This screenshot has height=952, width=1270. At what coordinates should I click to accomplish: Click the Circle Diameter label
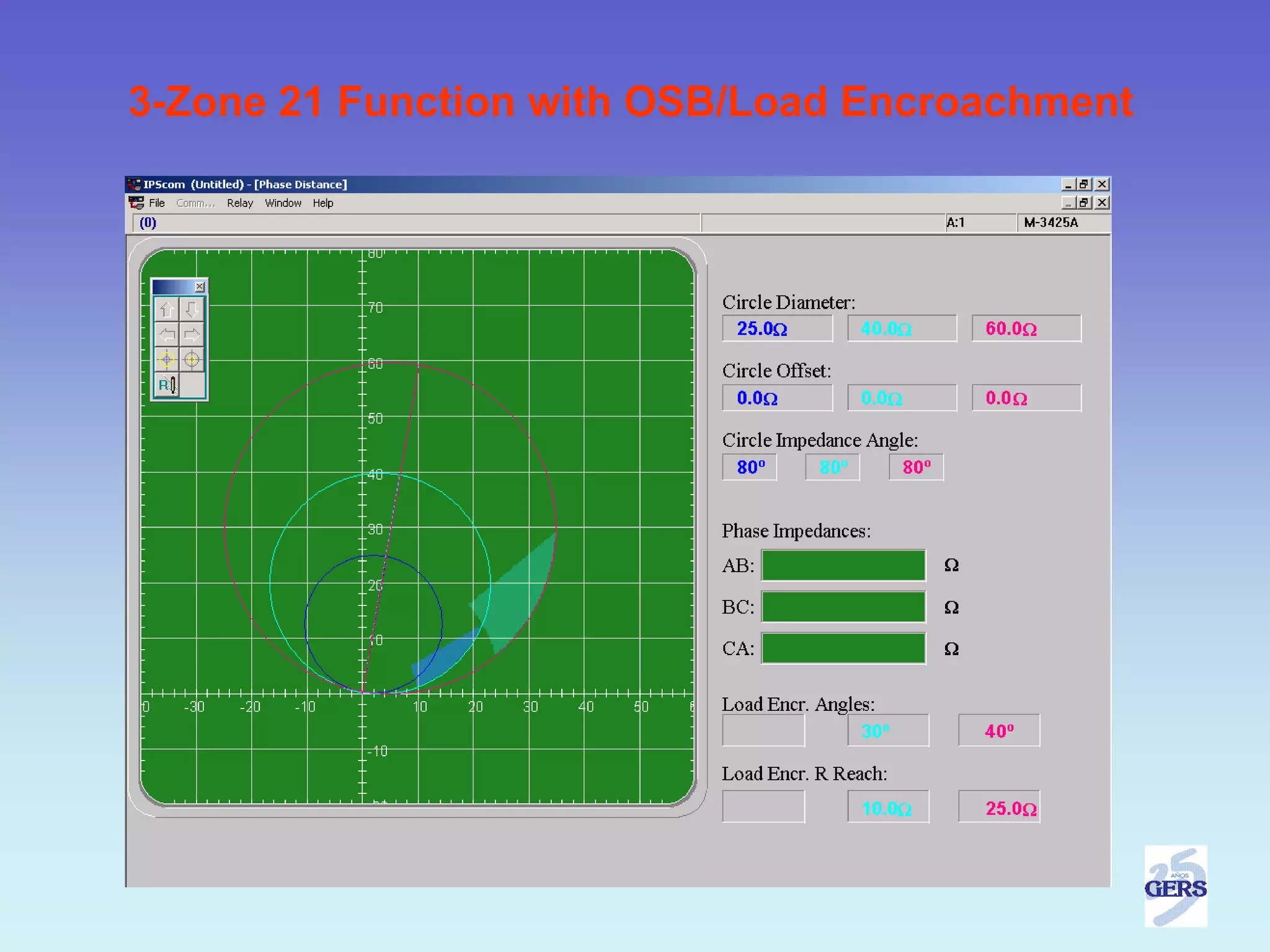[x=789, y=302]
